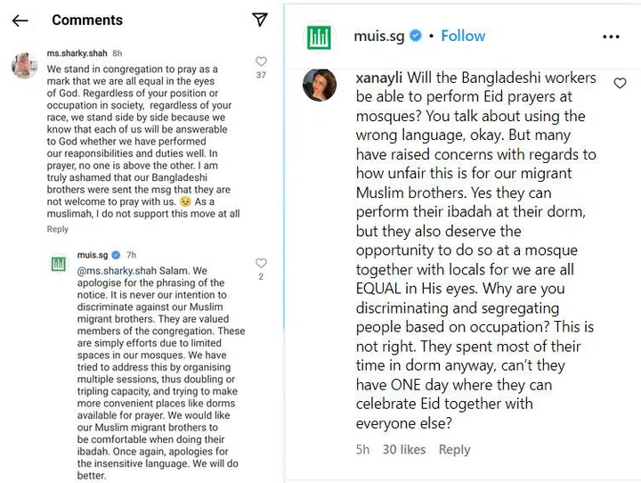Click the muis.sg header account name
This screenshot has height=483, width=641.
[x=379, y=37]
